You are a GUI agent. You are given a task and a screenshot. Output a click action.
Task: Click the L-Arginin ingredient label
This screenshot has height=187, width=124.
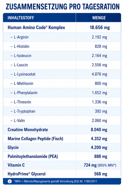(x=21, y=37)
